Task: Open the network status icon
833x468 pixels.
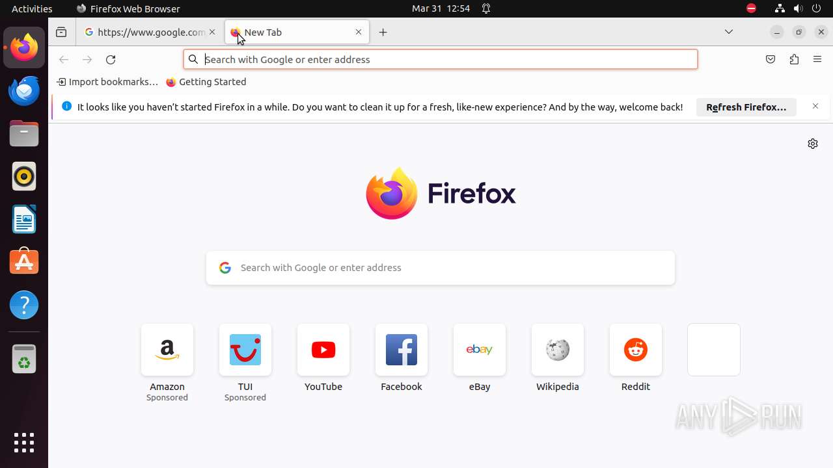Action: [x=780, y=8]
